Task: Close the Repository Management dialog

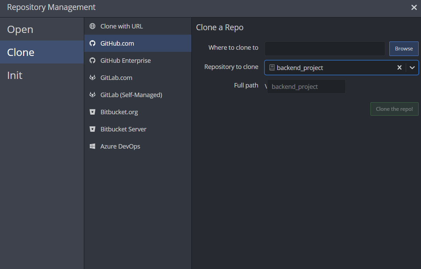Action: [414, 7]
